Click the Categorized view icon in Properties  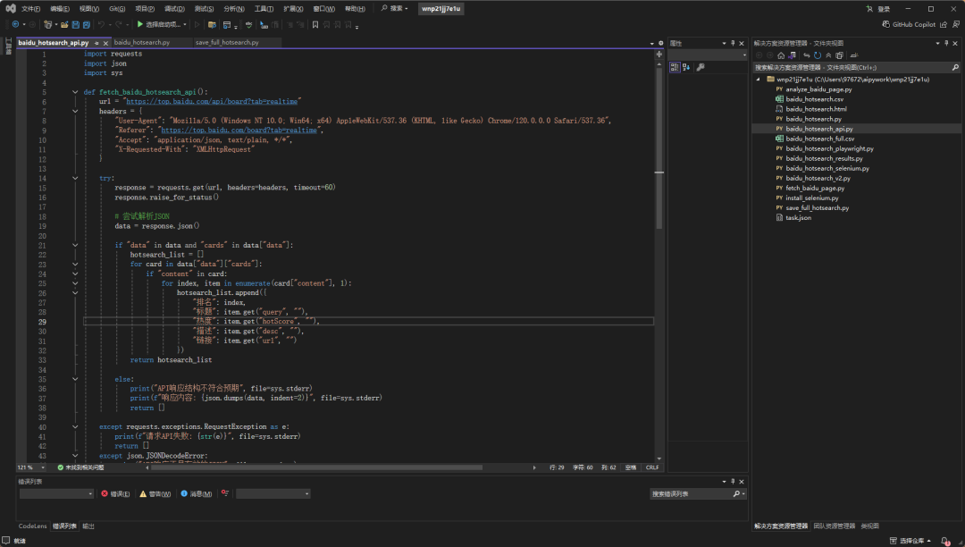pyautogui.click(x=675, y=67)
